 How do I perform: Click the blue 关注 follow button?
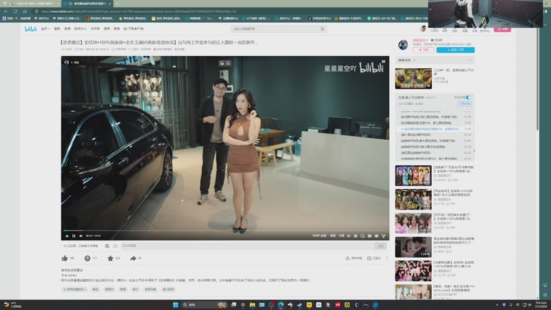[455, 50]
